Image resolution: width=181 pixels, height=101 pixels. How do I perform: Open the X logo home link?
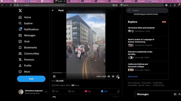tap(20, 11)
